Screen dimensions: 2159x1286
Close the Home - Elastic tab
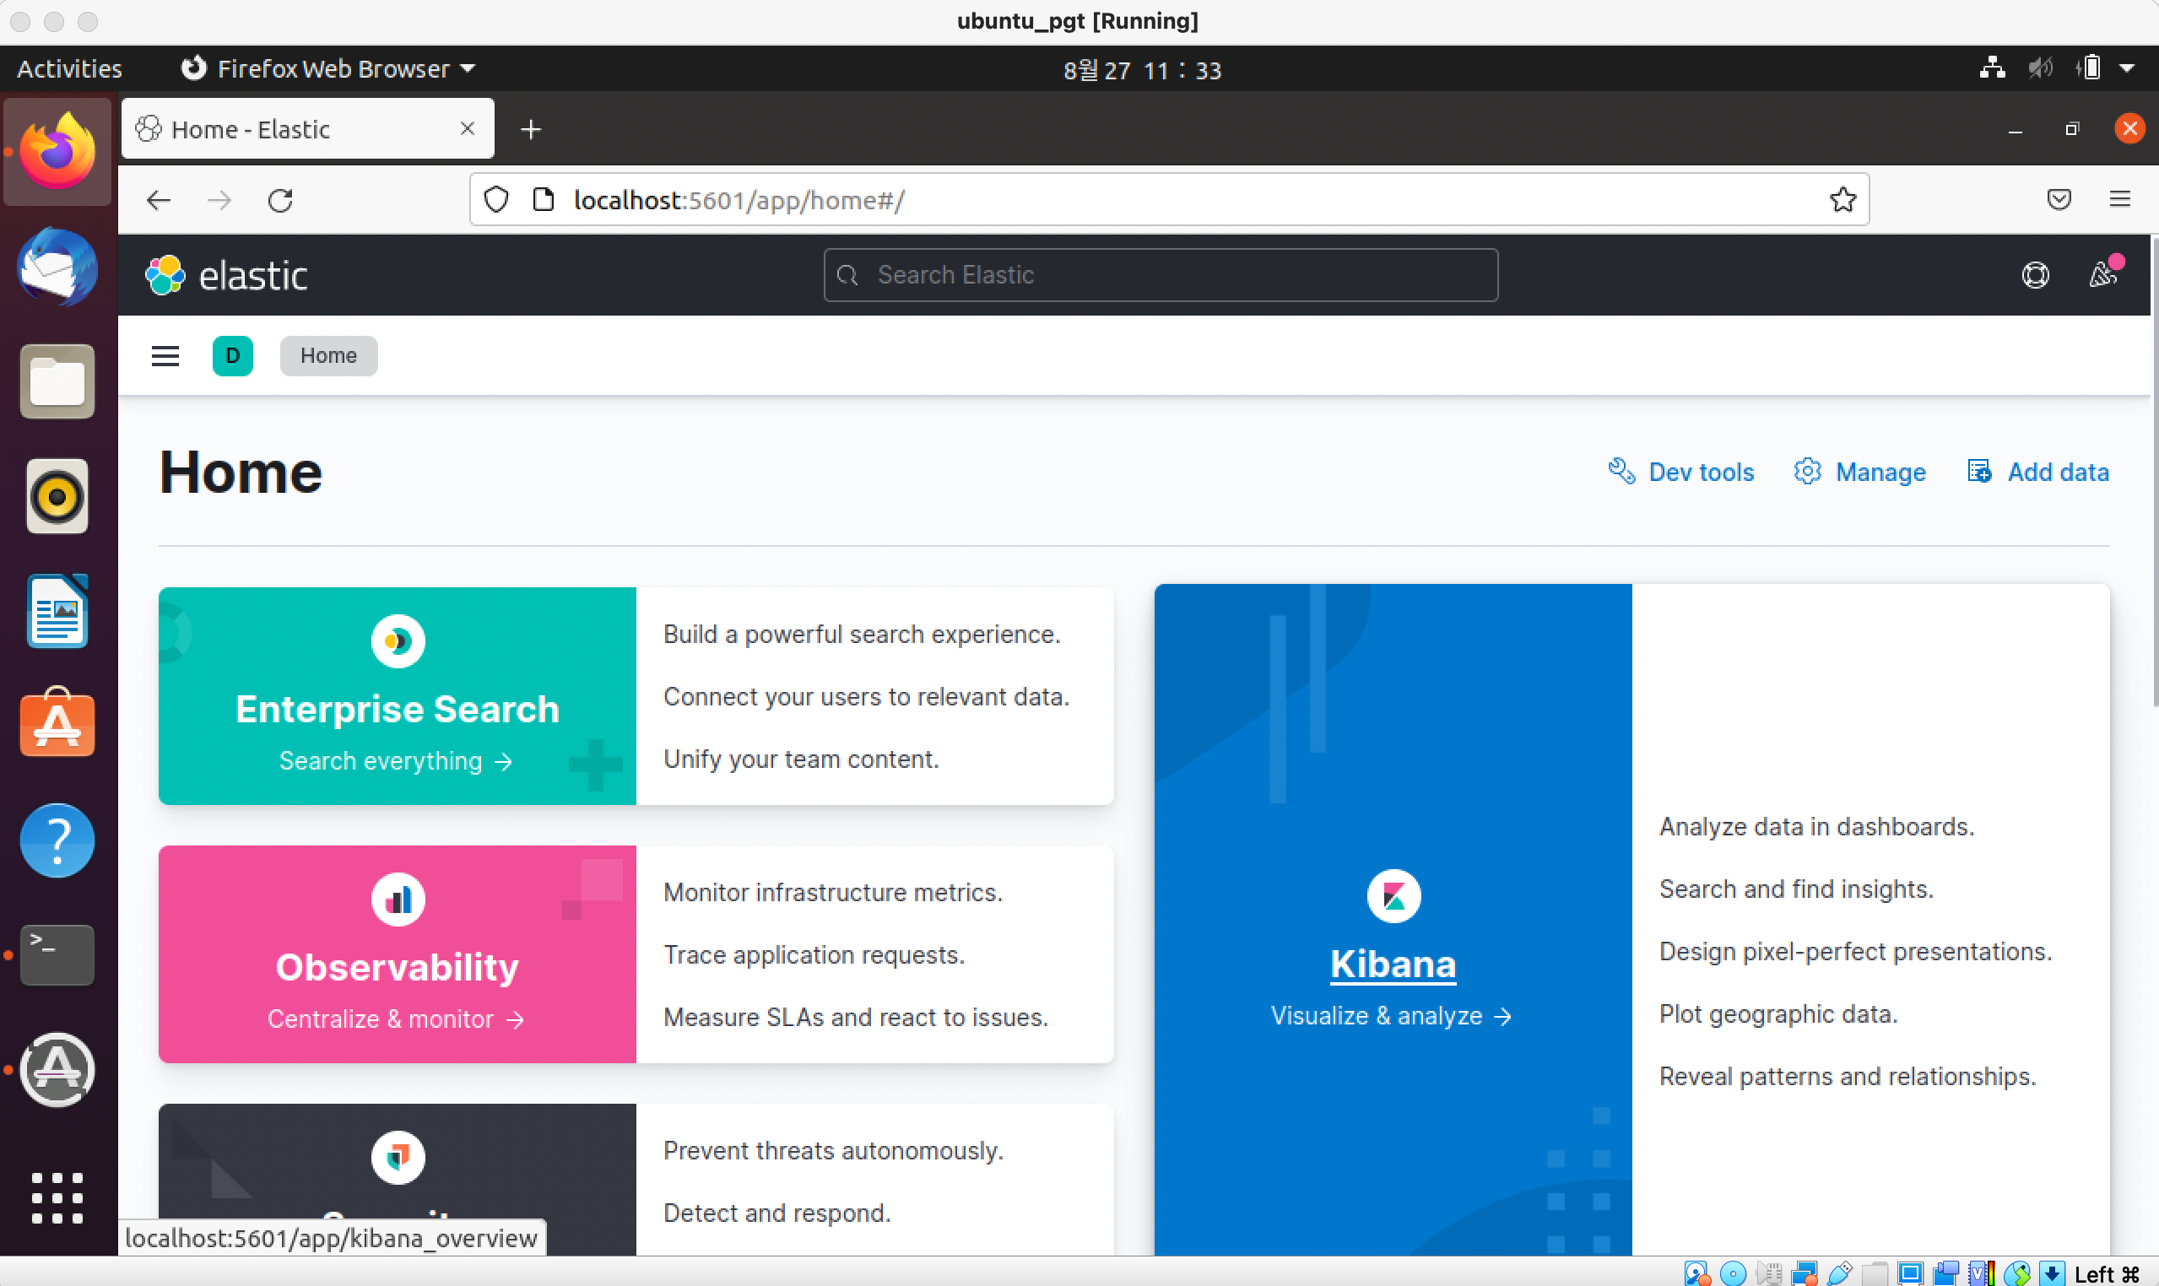click(x=467, y=129)
